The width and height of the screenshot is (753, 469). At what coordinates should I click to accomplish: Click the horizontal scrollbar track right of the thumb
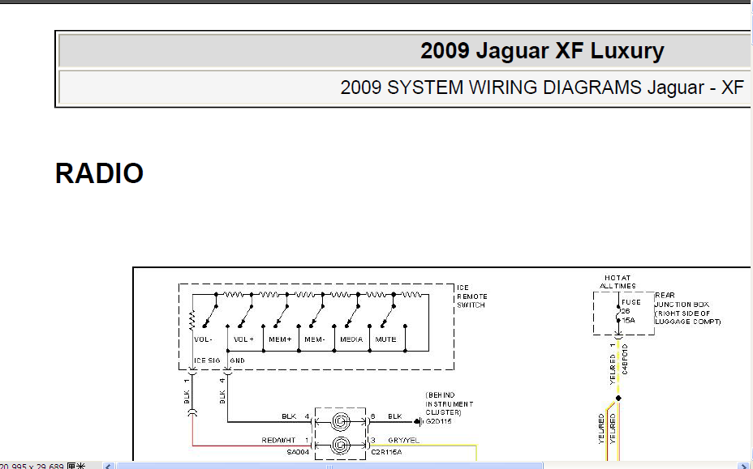tap(639, 466)
